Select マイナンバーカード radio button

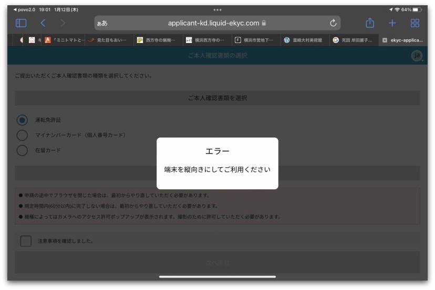coord(22,135)
